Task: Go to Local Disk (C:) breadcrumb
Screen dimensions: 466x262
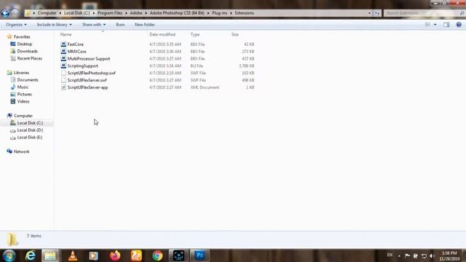Action: (76, 13)
